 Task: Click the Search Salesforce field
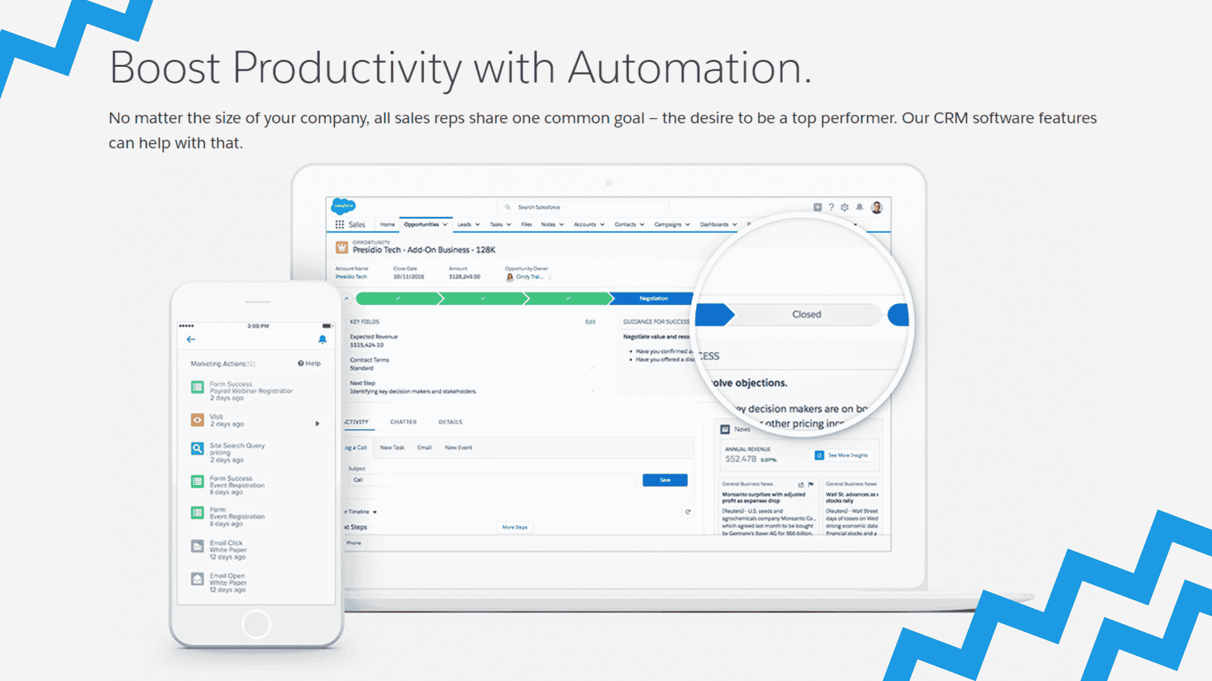click(x=583, y=207)
